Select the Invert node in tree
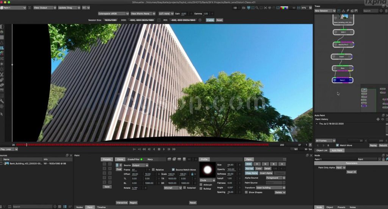The width and height of the screenshot is (388, 209). click(x=341, y=57)
